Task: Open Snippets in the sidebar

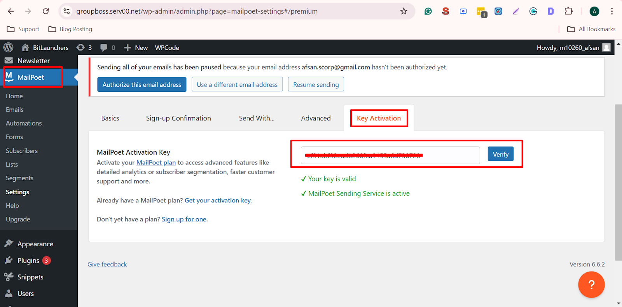Action: 30,277
